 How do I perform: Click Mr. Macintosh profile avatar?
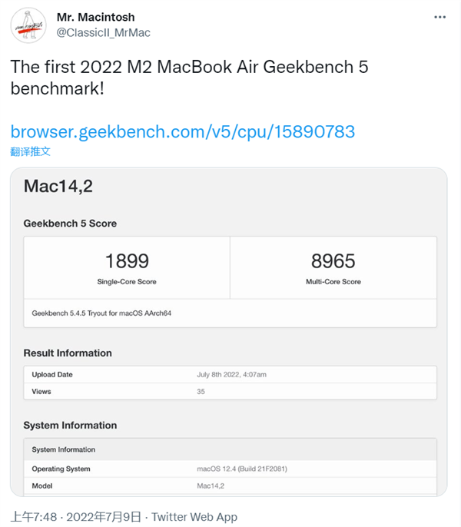28,25
